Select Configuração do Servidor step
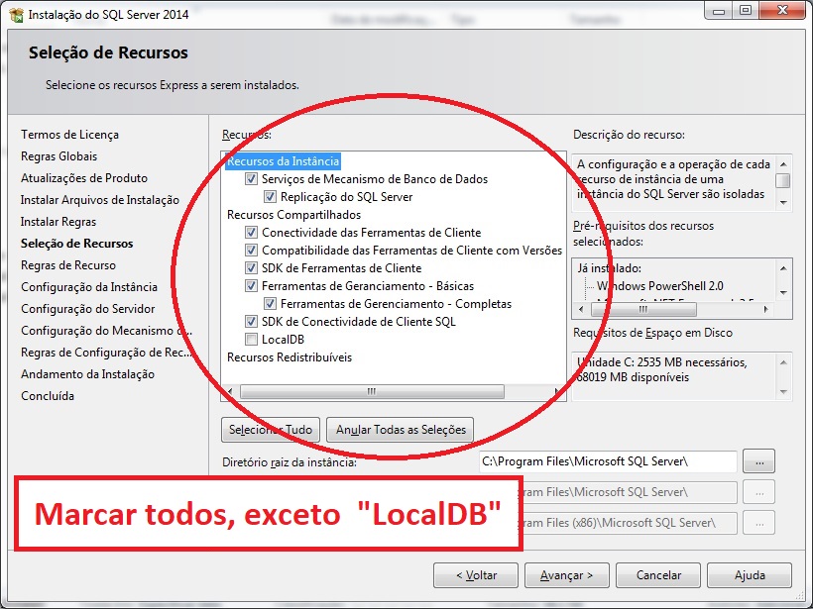This screenshot has height=609, width=813. [88, 309]
